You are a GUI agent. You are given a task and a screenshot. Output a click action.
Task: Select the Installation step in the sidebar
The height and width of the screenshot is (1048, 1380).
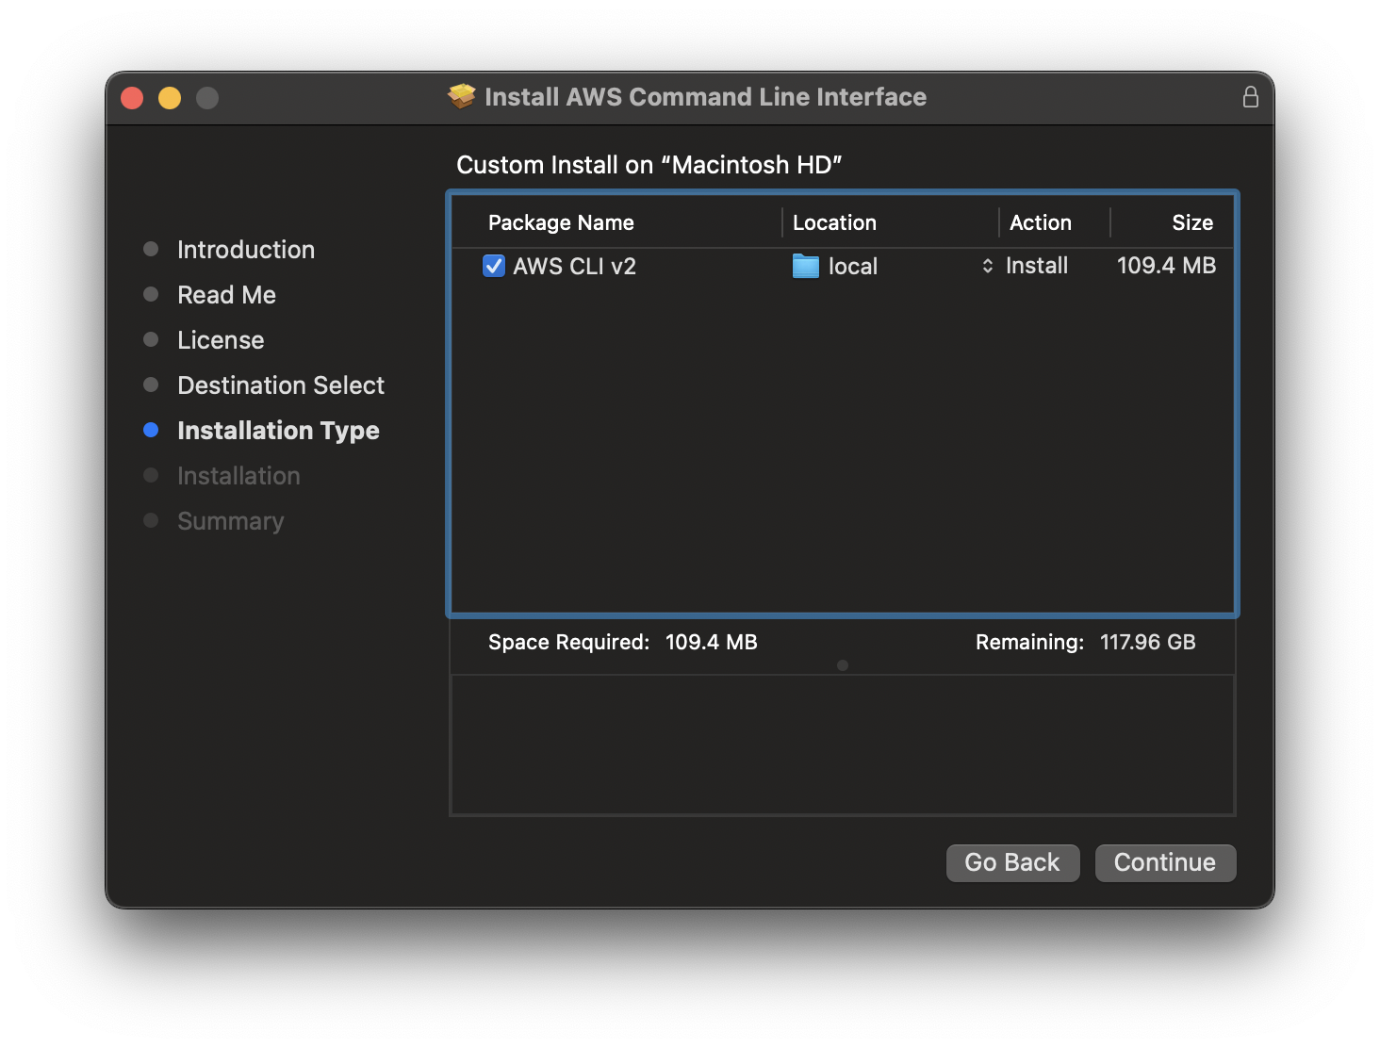(151, 475)
